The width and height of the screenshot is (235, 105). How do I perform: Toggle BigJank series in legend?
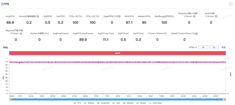pyautogui.click(x=128, y=103)
